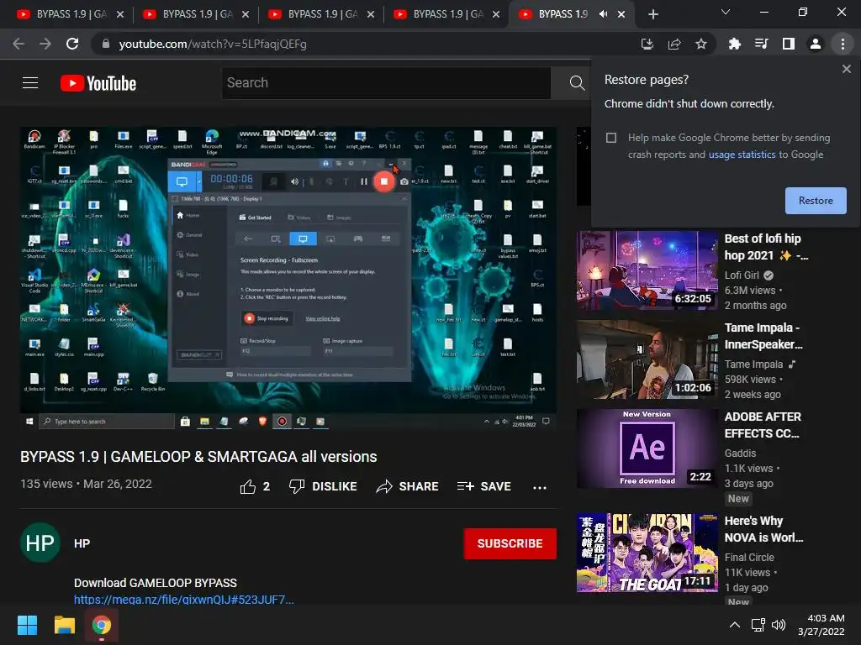Open the usage statistics link
This screenshot has height=645, width=861.
coord(742,155)
